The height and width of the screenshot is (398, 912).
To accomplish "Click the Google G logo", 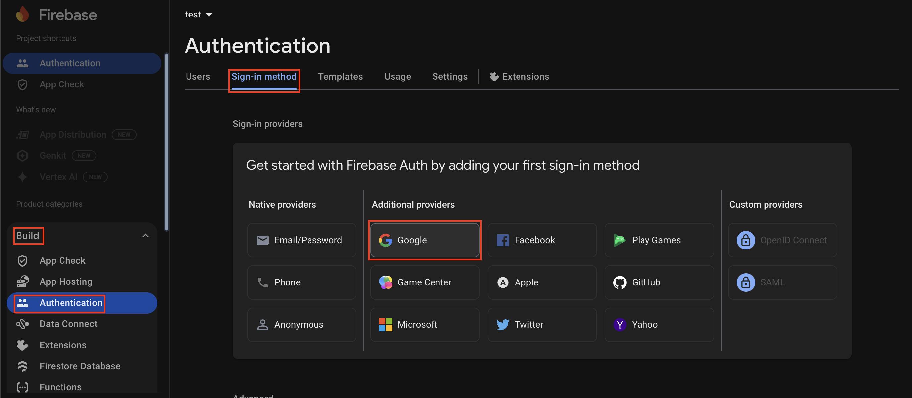I will coord(385,240).
